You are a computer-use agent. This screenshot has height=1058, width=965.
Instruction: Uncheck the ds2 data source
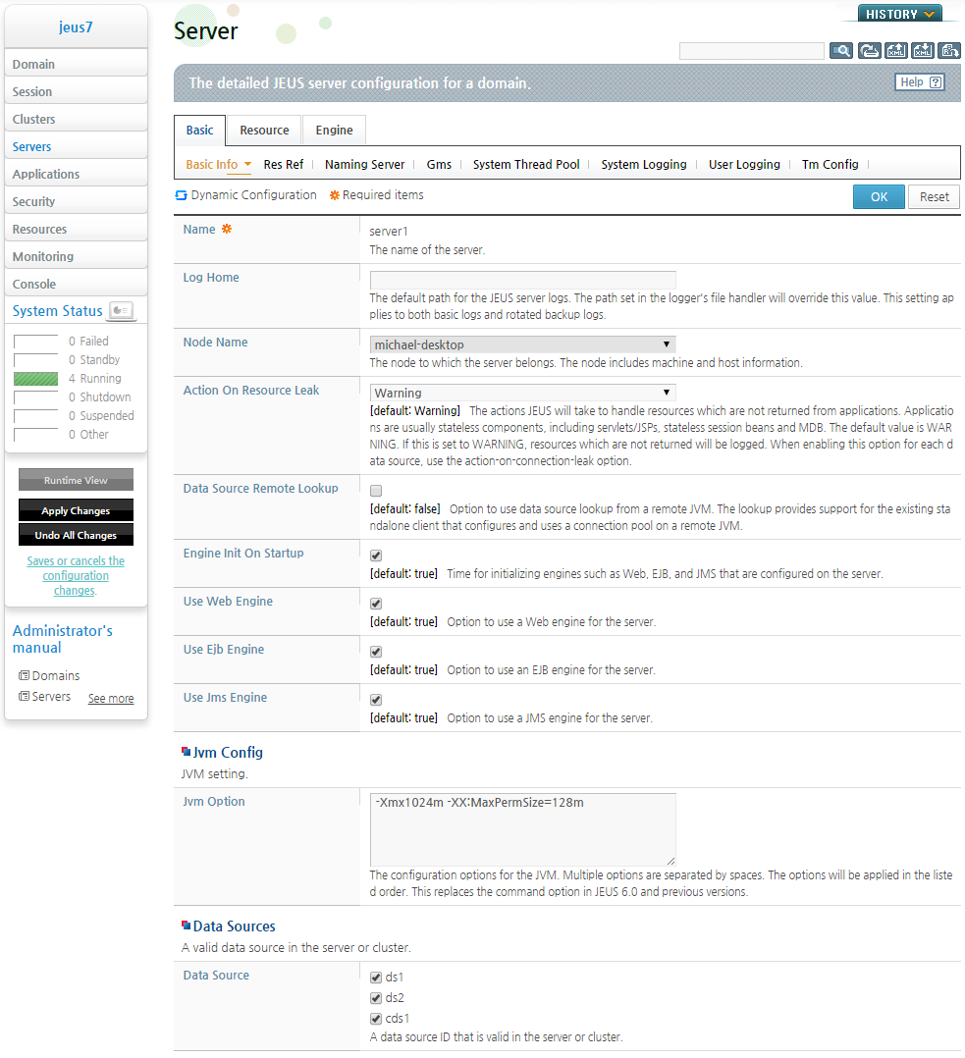(376, 998)
